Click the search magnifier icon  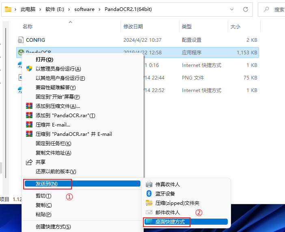(266, 9)
